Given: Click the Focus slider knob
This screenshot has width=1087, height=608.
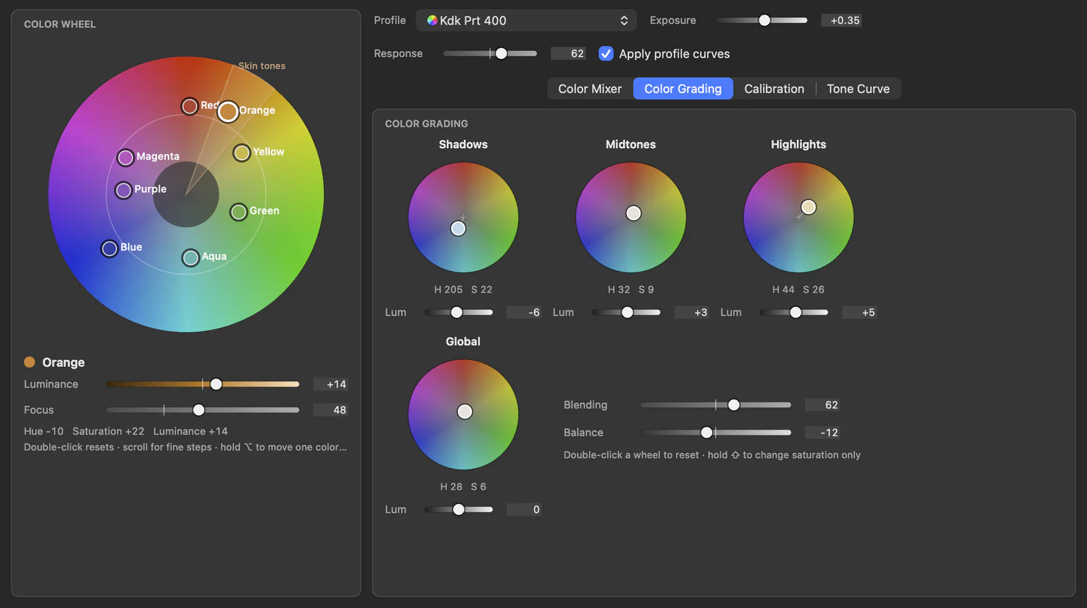Looking at the screenshot, I should (198, 410).
